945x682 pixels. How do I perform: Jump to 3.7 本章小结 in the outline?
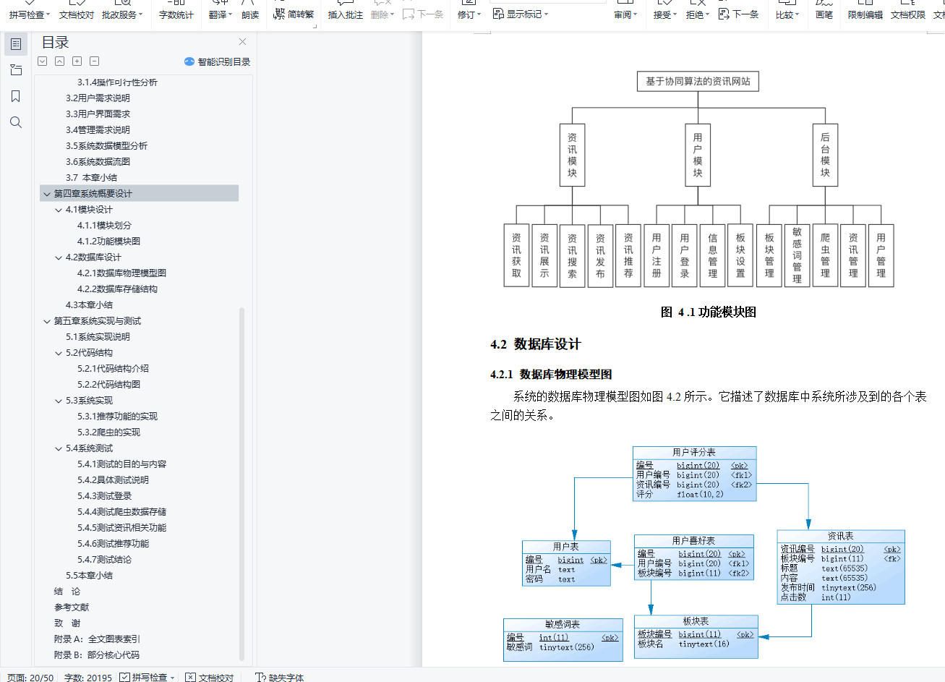[91, 178]
